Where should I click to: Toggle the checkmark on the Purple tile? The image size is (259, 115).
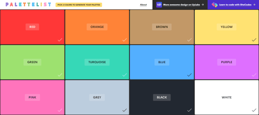point(254,75)
